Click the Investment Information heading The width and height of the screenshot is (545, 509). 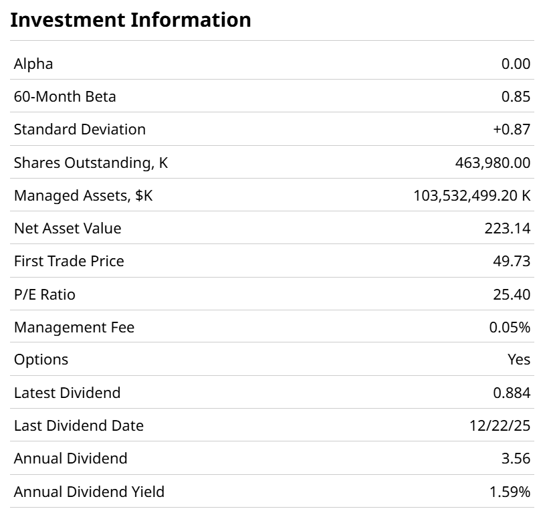[x=131, y=20]
